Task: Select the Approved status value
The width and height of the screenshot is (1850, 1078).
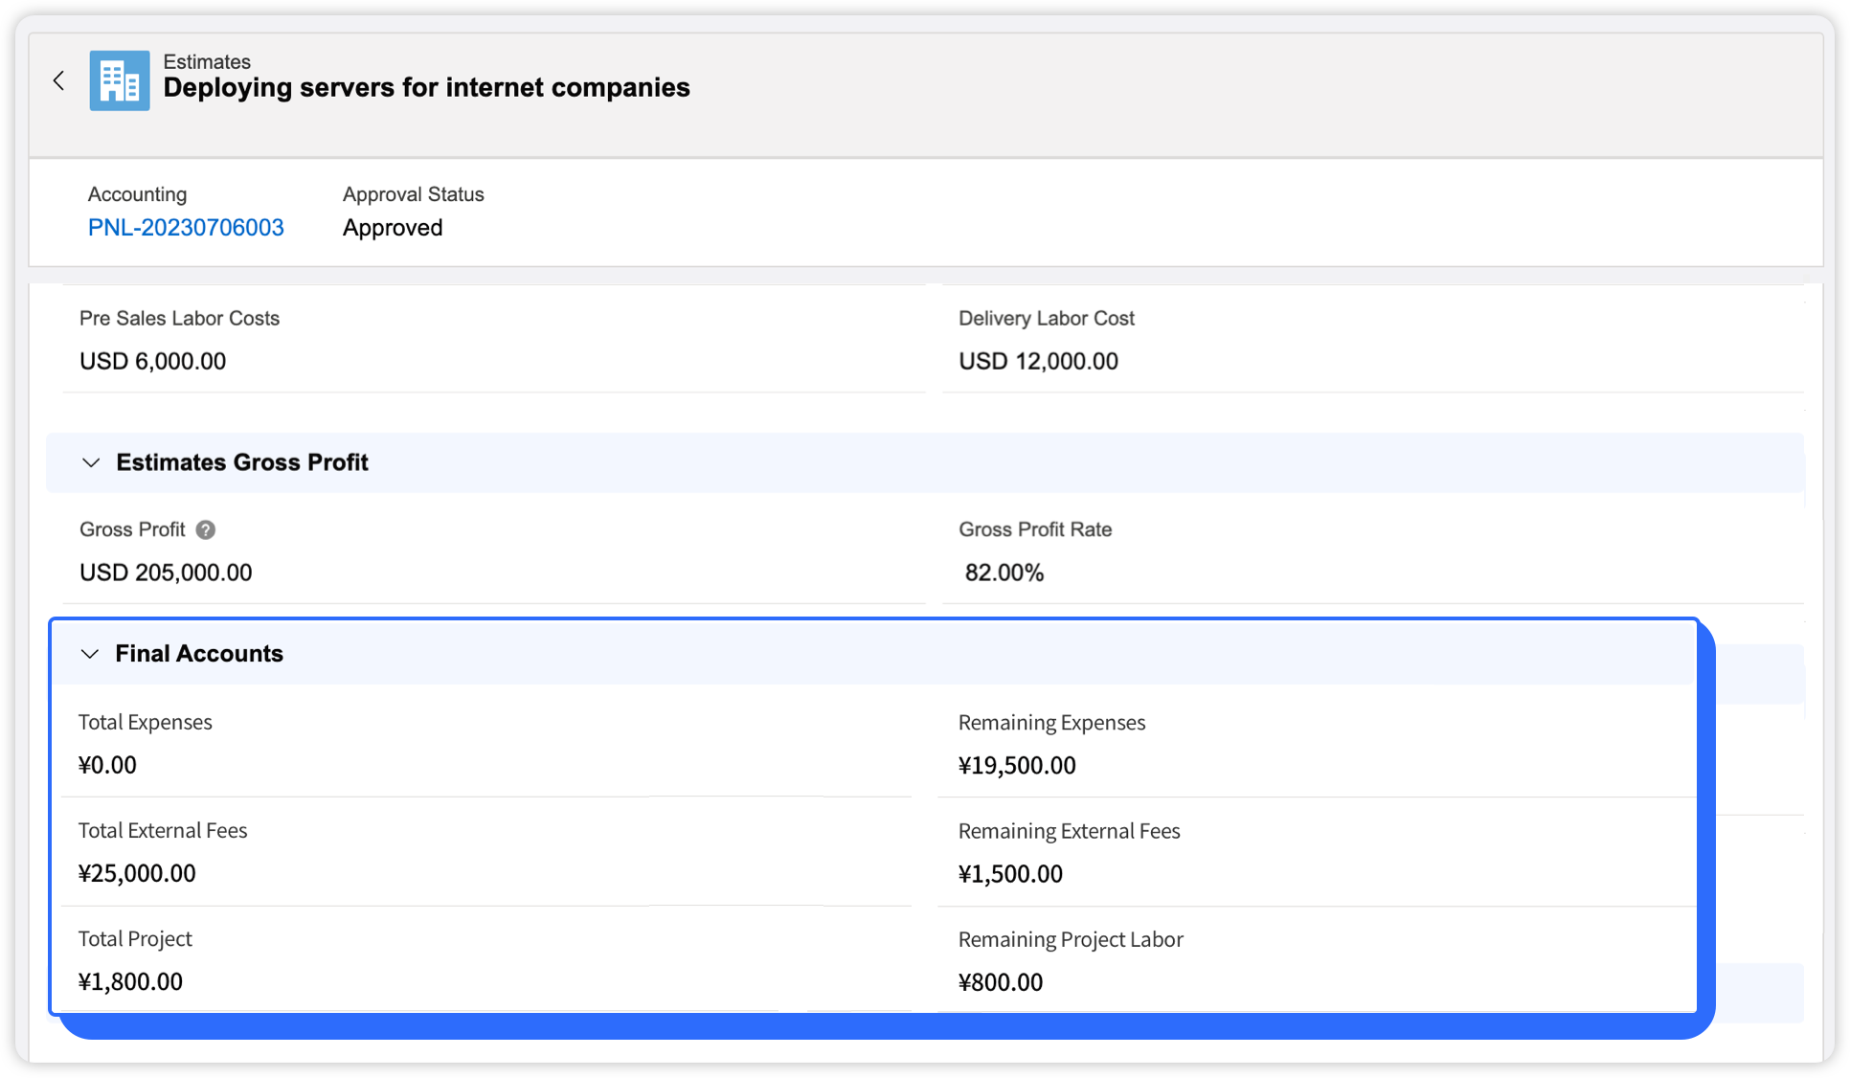Action: [x=393, y=228]
